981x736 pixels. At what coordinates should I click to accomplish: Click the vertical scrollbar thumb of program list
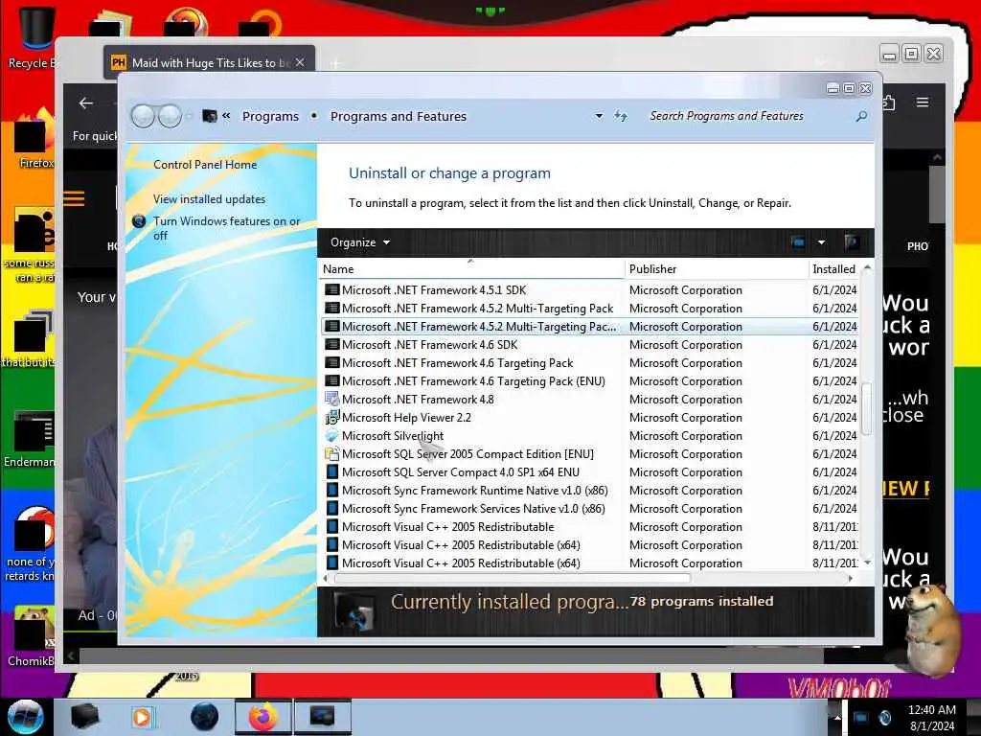[866, 408]
